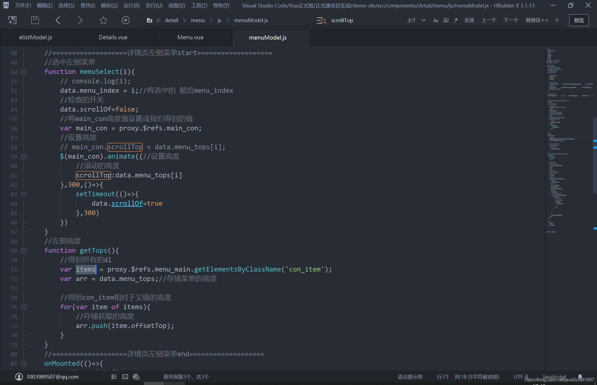Go forward with the right arrow icon
This screenshot has height=385, width=597.
80,20
